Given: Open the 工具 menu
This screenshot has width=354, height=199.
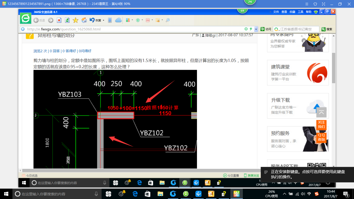Looking at the screenshot, I should point(300,12).
